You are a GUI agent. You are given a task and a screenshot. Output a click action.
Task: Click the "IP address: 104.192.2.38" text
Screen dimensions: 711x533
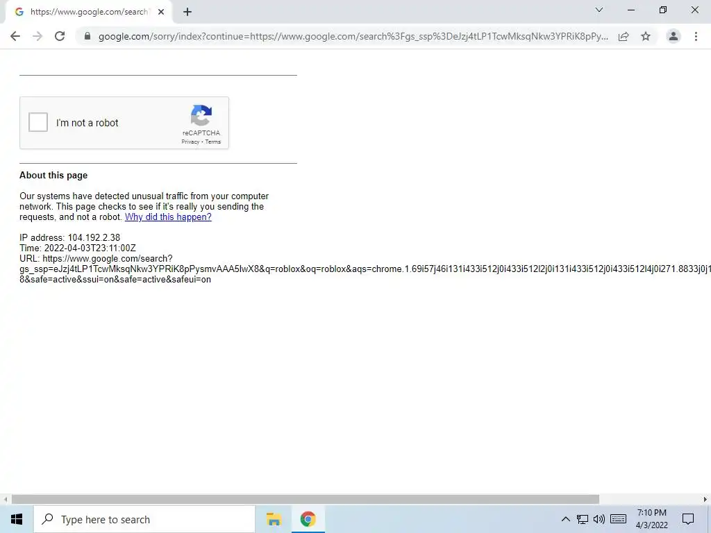70,237
